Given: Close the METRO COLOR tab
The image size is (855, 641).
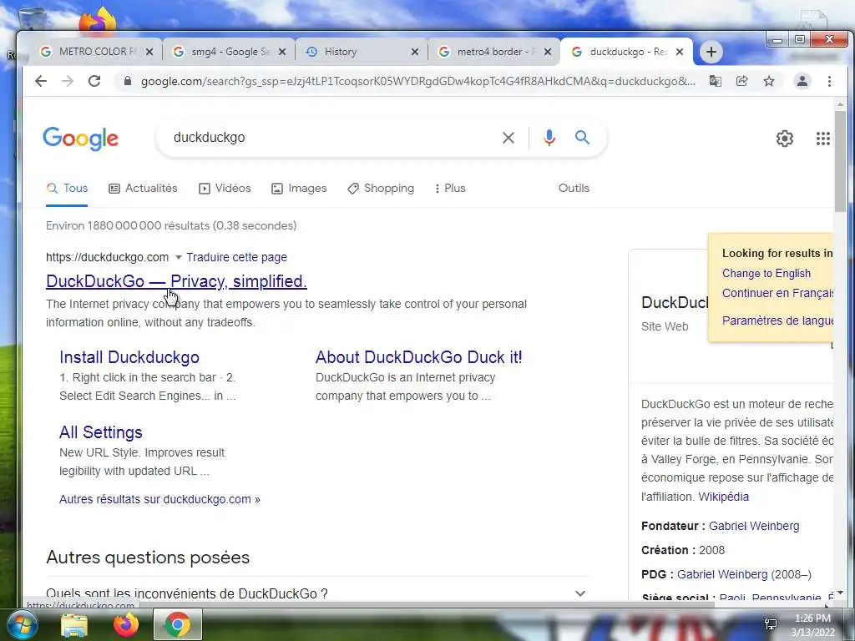Looking at the screenshot, I should tap(149, 52).
